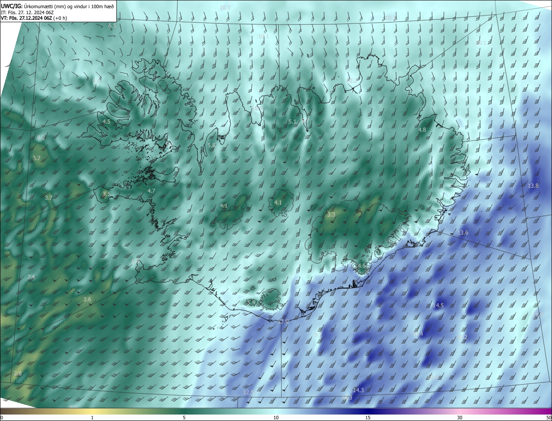
Task: Click the 5.8 value on the map
Action: tap(211, 145)
